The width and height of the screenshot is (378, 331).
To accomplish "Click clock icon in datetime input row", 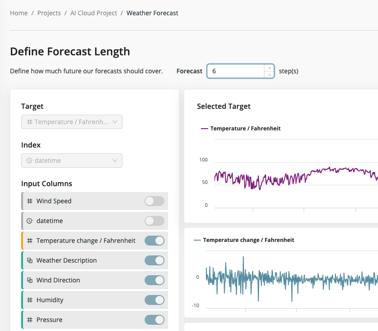I will 30,221.
